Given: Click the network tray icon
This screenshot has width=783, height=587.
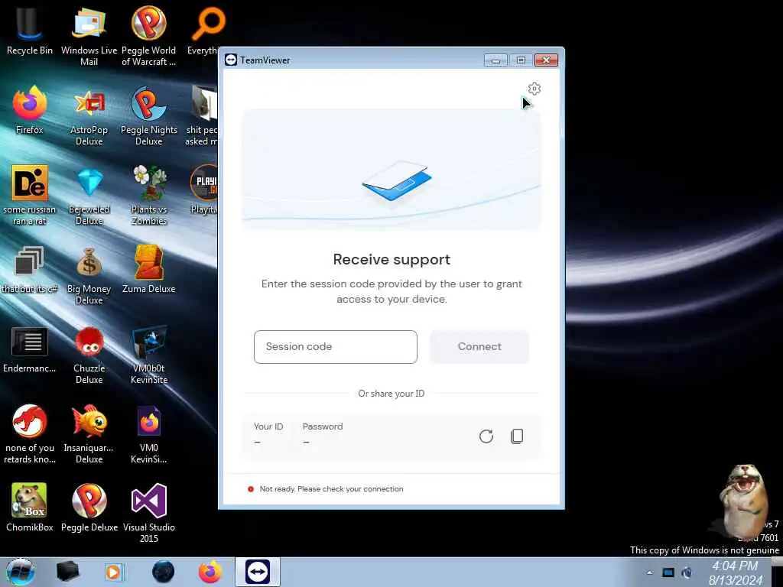Looking at the screenshot, I should 668,572.
